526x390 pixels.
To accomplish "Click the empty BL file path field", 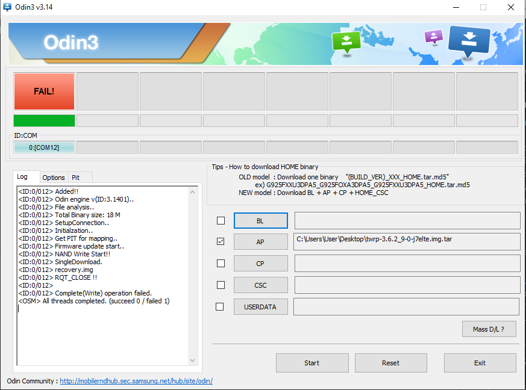I will pos(407,220).
